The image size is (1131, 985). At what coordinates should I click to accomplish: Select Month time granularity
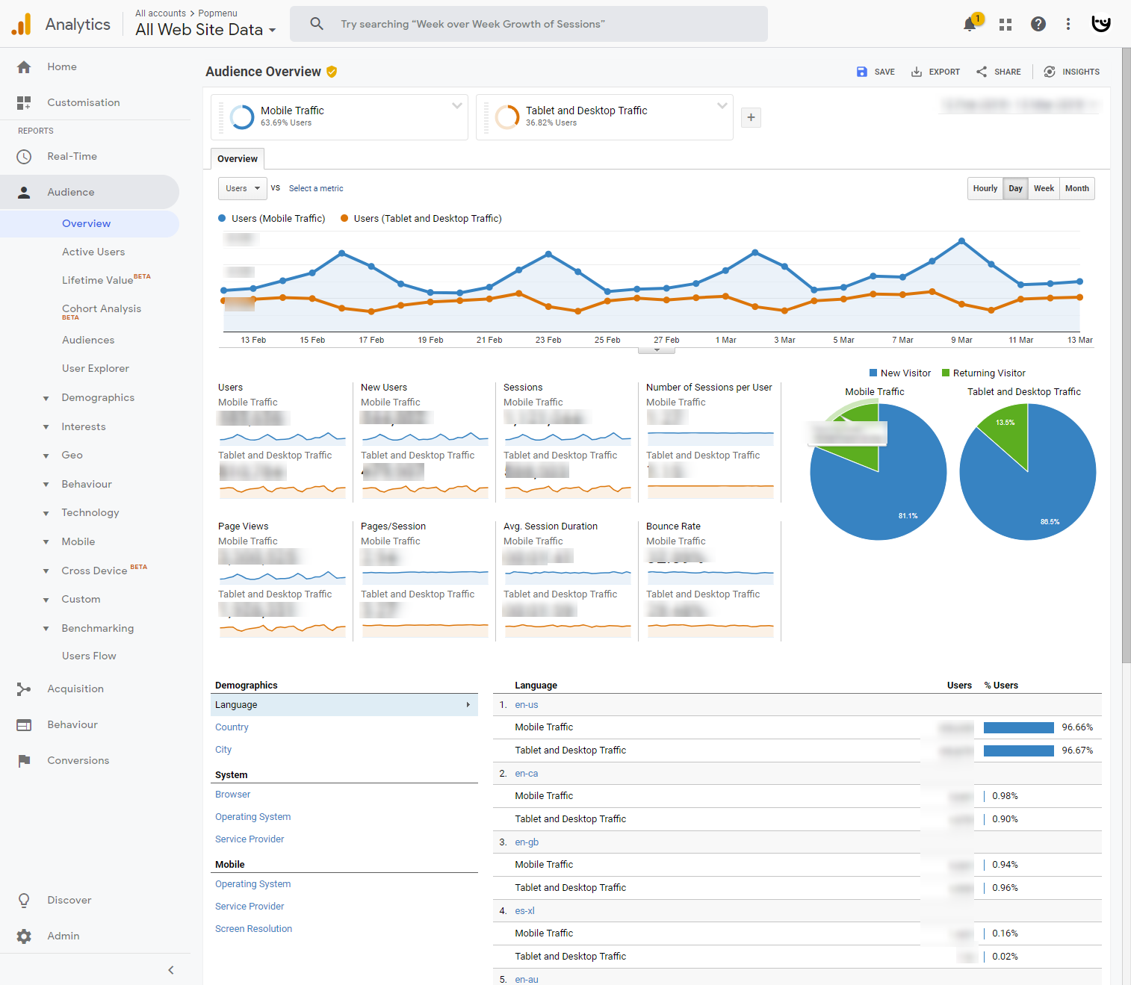click(x=1076, y=188)
